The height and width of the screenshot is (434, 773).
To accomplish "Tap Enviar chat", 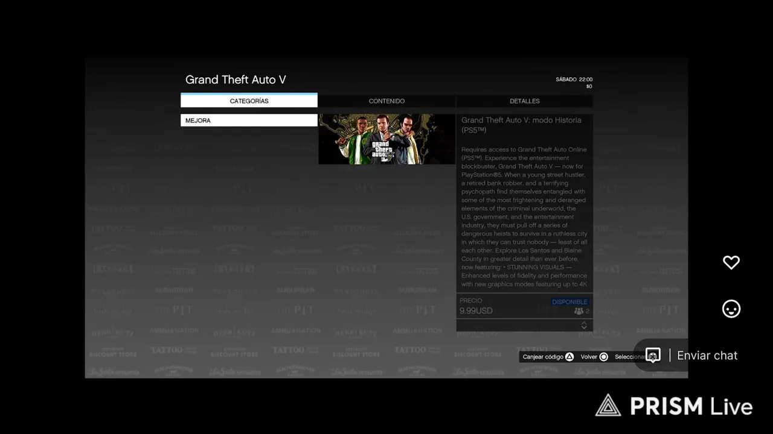I will [707, 356].
